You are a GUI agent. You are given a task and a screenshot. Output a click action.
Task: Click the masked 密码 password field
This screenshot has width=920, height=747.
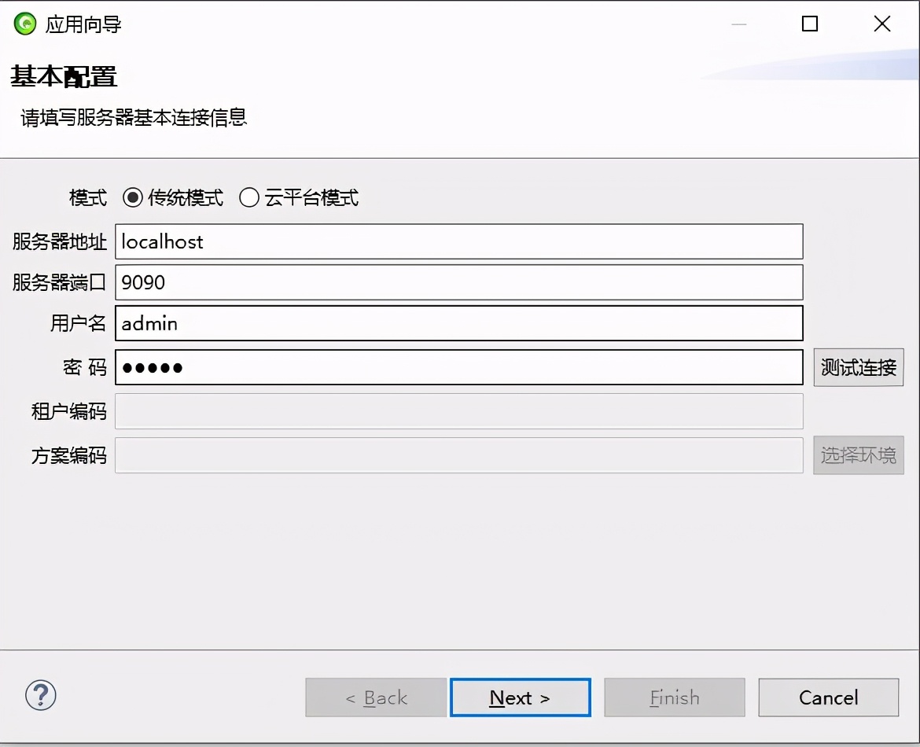coord(460,367)
